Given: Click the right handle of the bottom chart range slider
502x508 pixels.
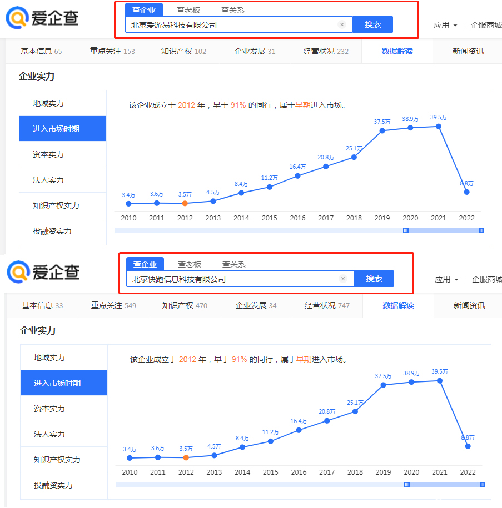Looking at the screenshot, I should [x=483, y=485].
